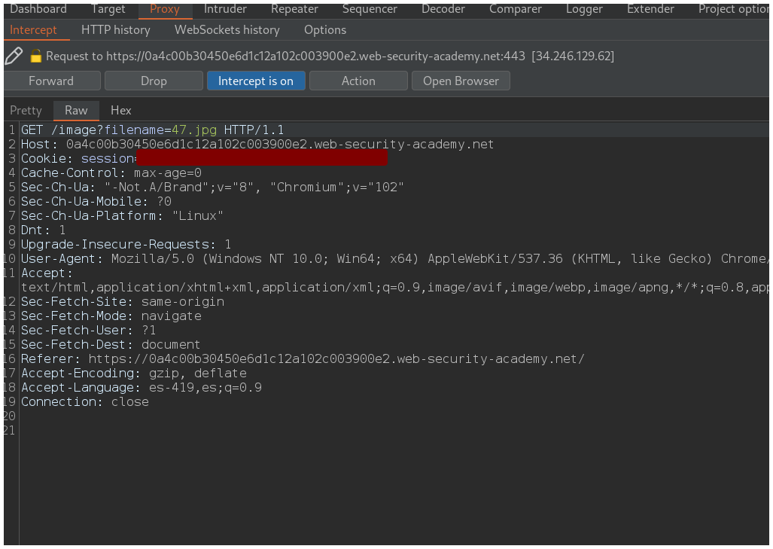Open the Intruder tab
The image size is (773, 549).
coord(225,9)
